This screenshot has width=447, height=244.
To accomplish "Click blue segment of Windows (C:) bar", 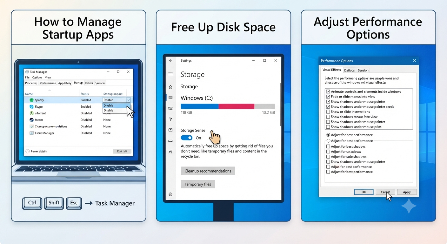I will [200, 106].
